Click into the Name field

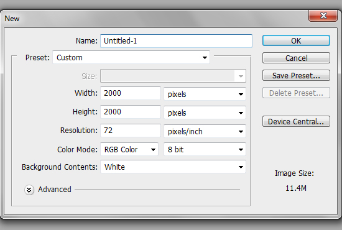[176, 41]
